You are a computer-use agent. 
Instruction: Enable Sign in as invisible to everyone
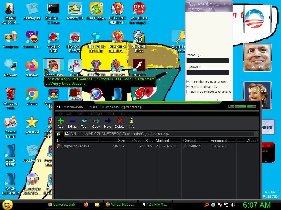pyautogui.click(x=188, y=92)
